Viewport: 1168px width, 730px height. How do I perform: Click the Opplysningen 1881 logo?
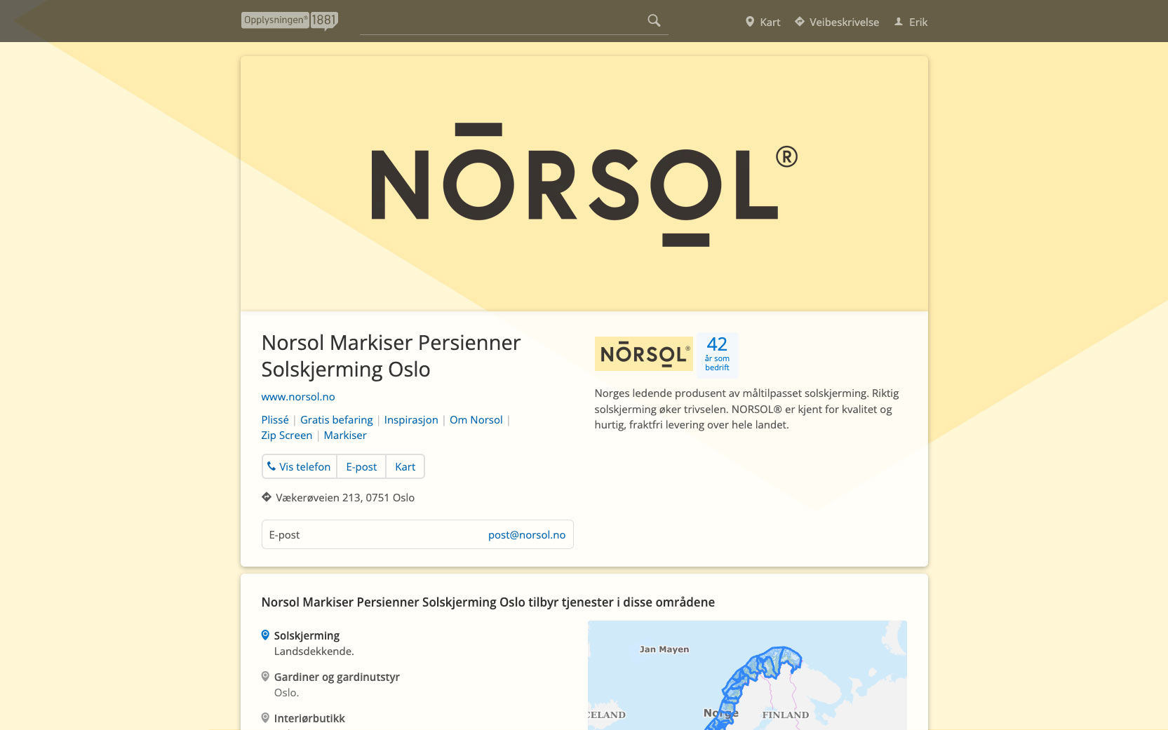289,20
